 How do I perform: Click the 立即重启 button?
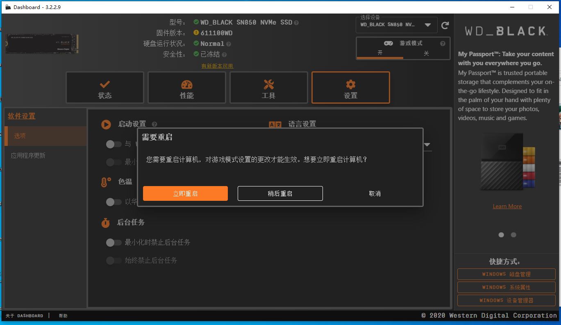coord(185,193)
